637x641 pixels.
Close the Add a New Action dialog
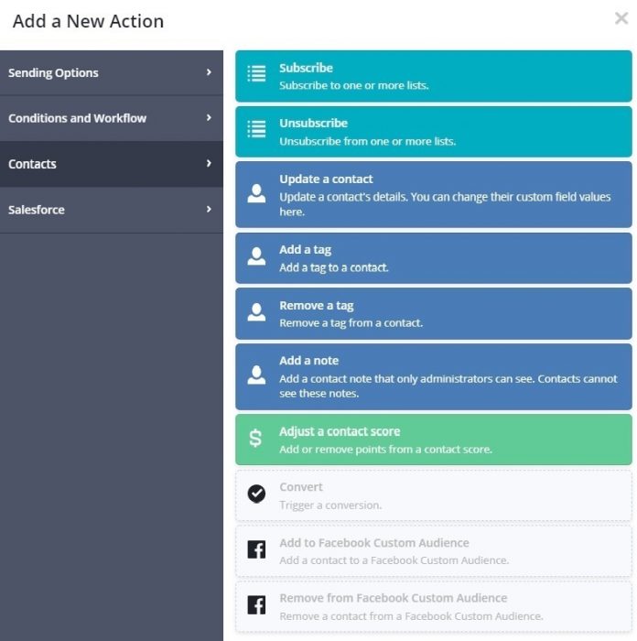(x=621, y=18)
